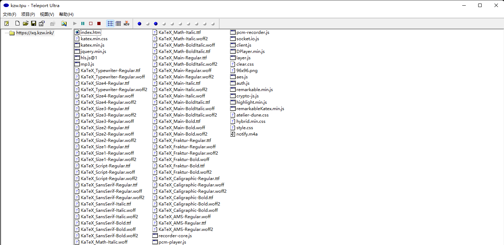Create a new blank project file
Viewport: 504px width, 245px height.
[17, 24]
